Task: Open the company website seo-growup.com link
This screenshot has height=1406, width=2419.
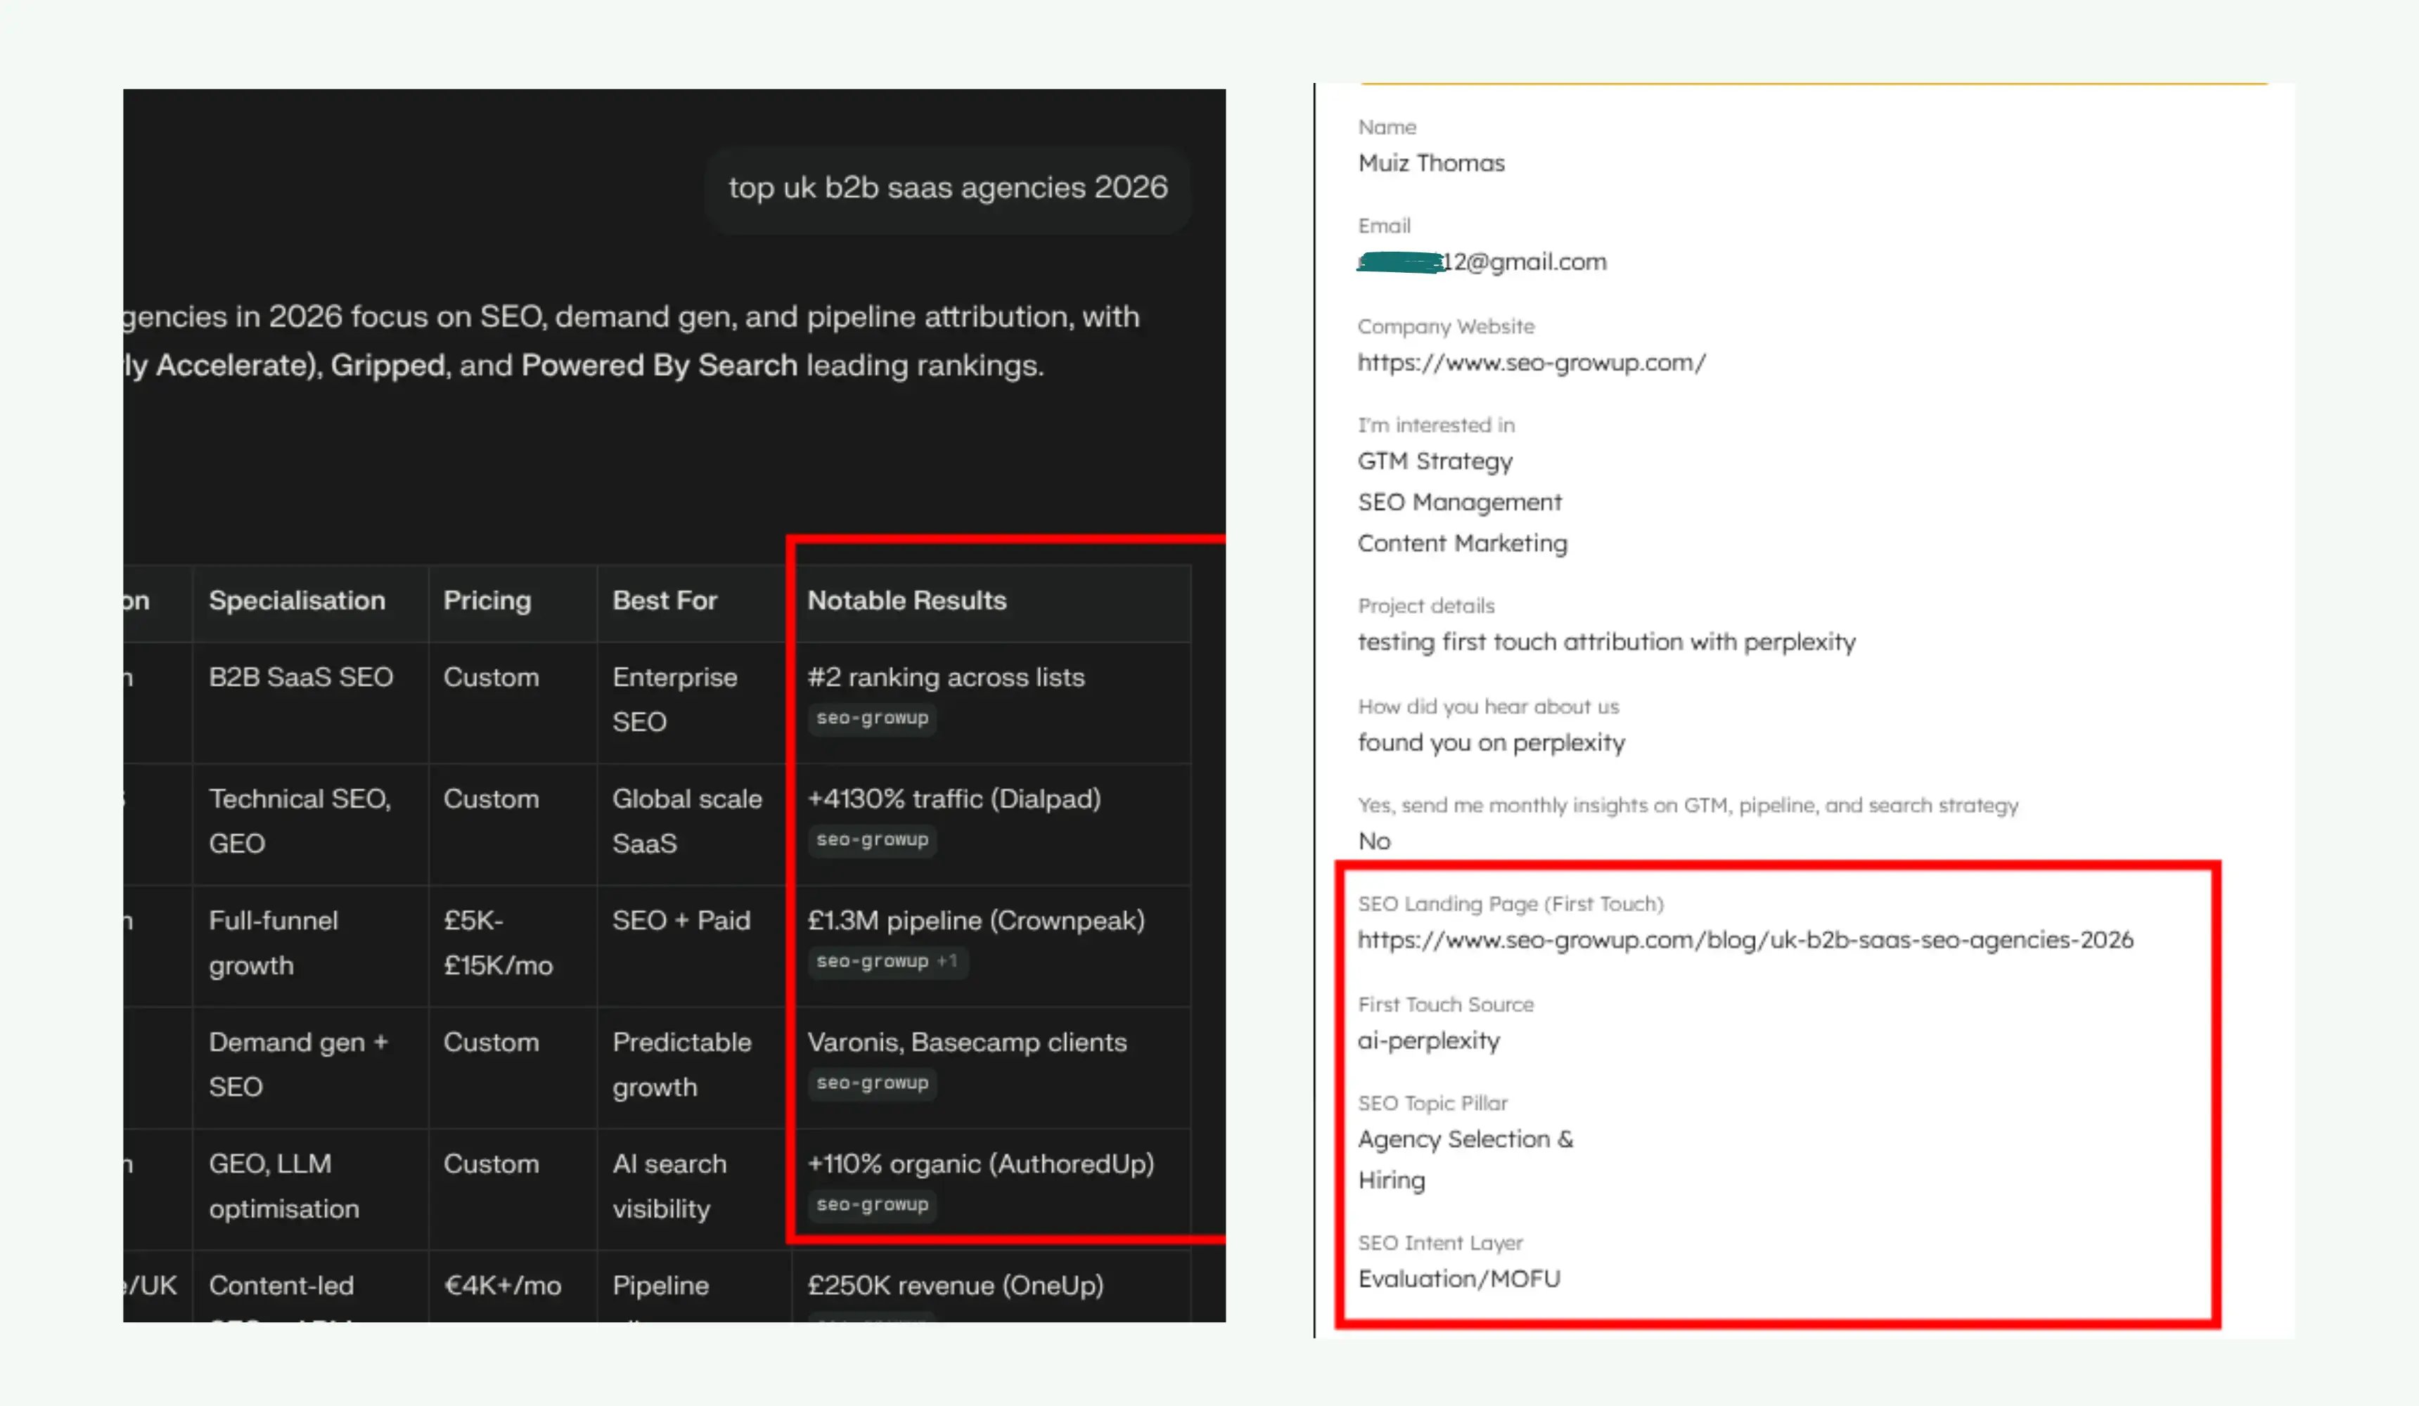Action: pos(1531,363)
